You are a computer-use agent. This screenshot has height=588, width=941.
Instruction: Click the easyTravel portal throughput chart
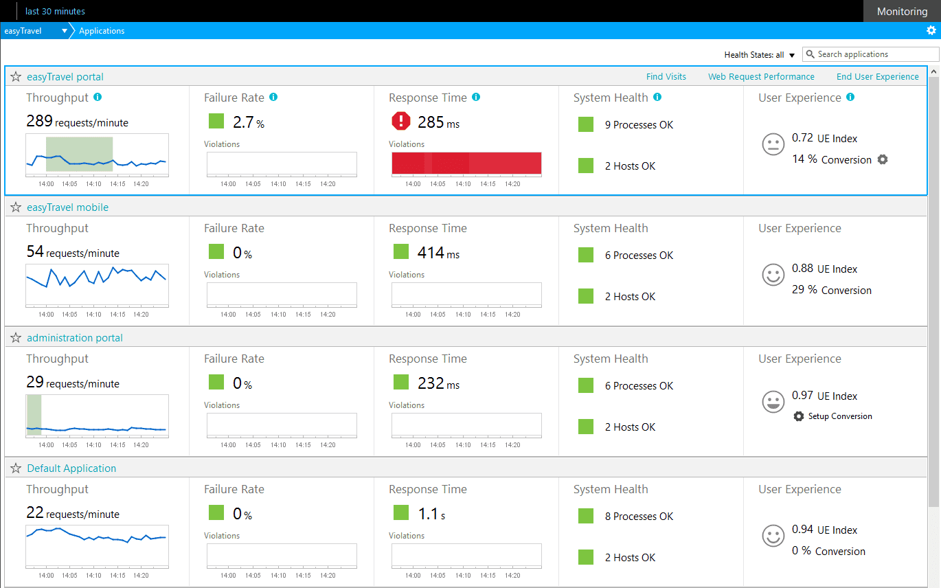pos(97,155)
